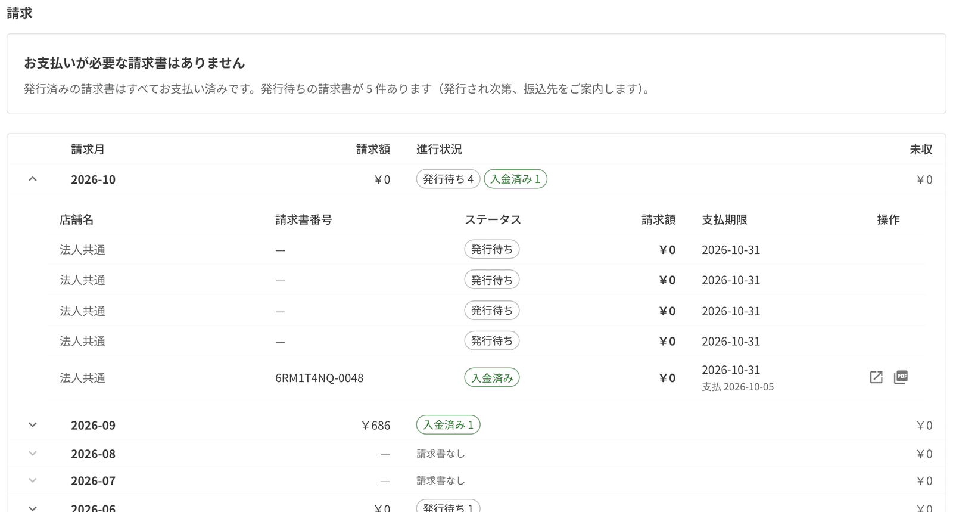Click the ステータス column header
Viewport: 953px width, 512px height.
pyautogui.click(x=493, y=219)
